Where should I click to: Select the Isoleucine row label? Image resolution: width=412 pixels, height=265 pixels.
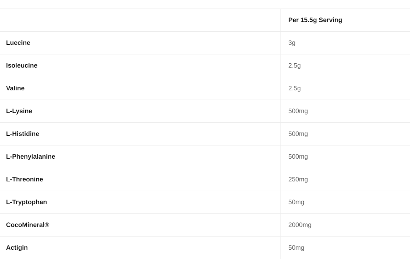coord(22,65)
